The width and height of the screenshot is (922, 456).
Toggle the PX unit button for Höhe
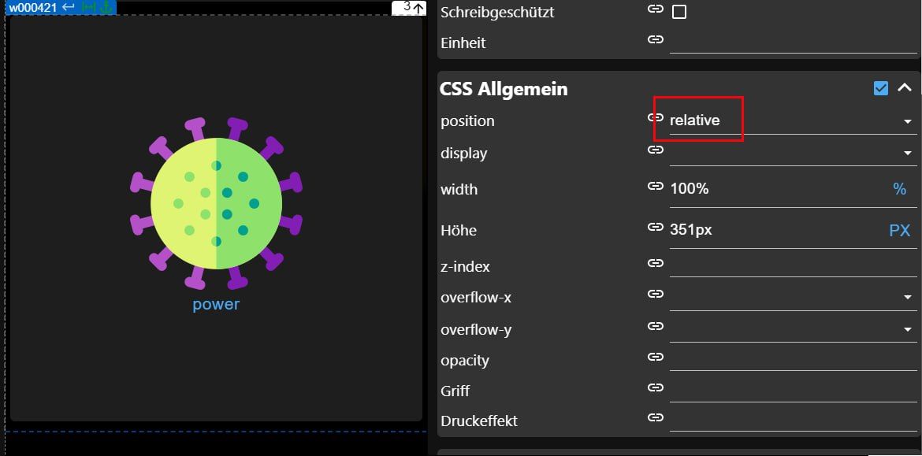[x=900, y=230]
